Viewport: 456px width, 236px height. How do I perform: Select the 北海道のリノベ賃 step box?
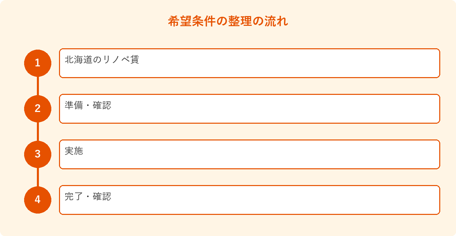249,63
